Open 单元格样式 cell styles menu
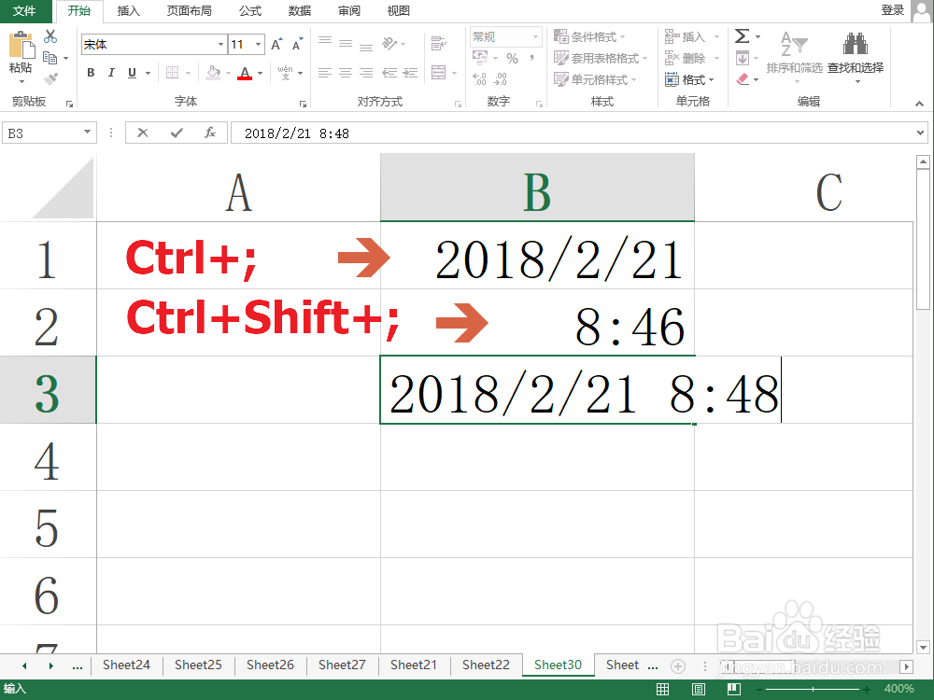Image resolution: width=934 pixels, height=700 pixels. [x=595, y=79]
